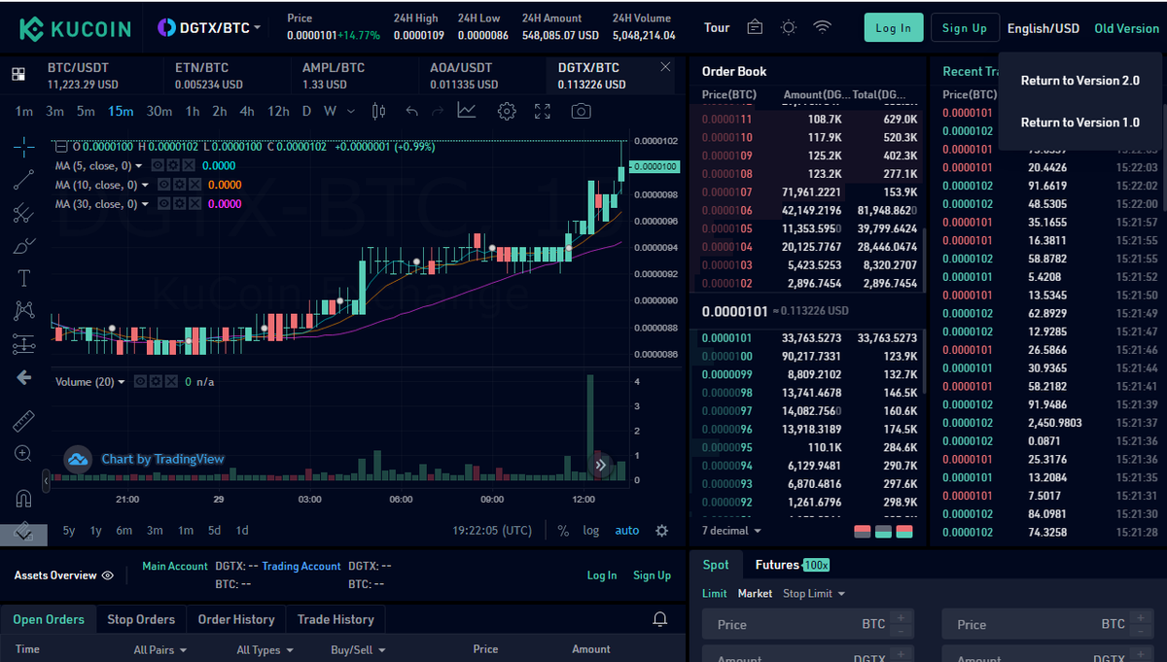Open the All Pairs filter dropdown

(160, 649)
